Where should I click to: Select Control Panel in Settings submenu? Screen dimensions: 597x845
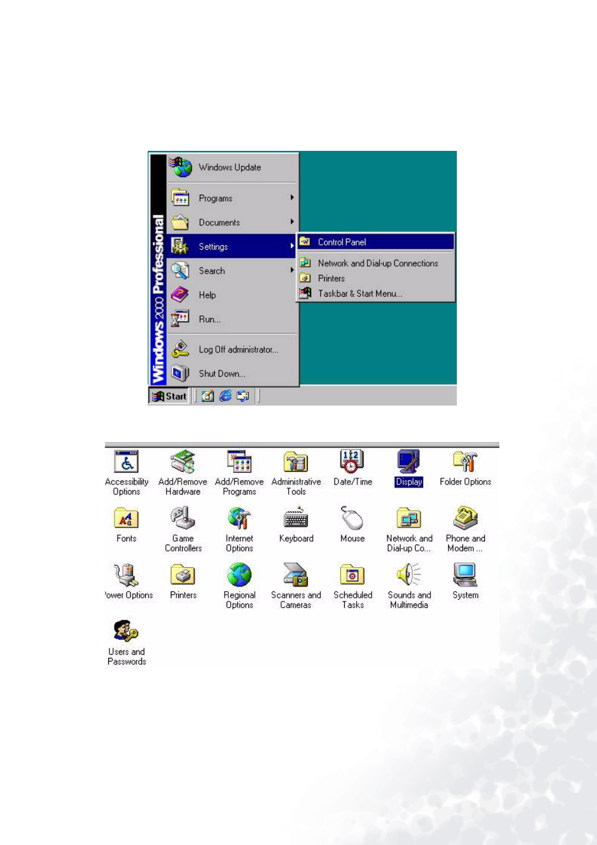[x=375, y=242]
